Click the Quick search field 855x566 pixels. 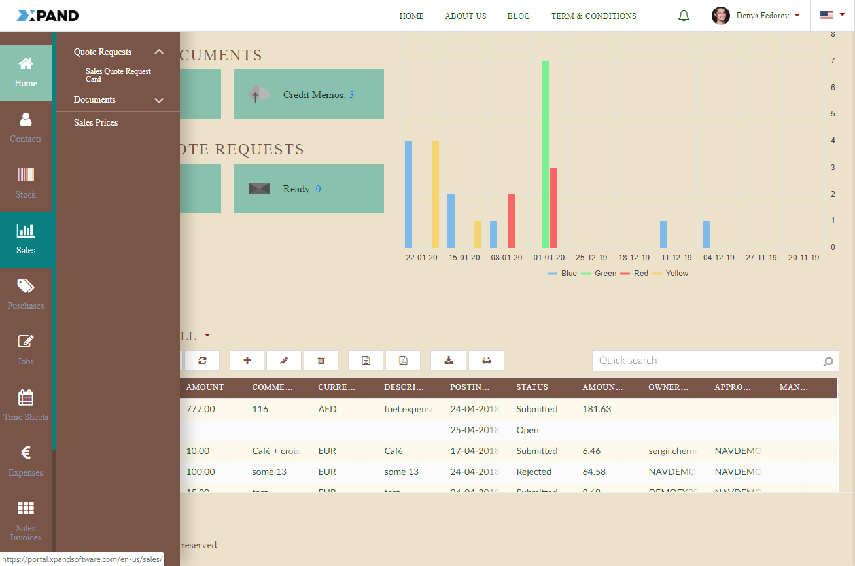[707, 361]
